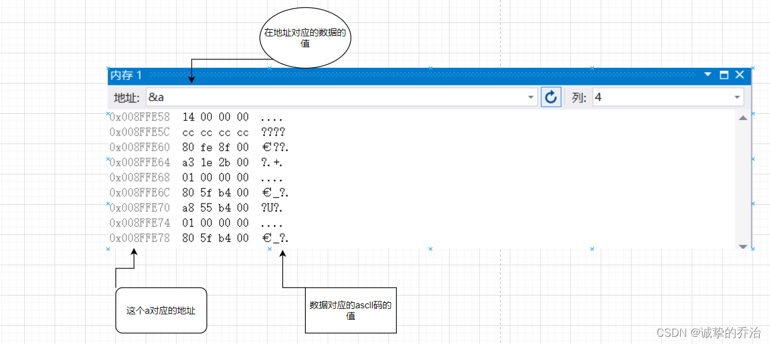Click the 列: label
Screen dimensions: 770x344
pyautogui.click(x=579, y=98)
